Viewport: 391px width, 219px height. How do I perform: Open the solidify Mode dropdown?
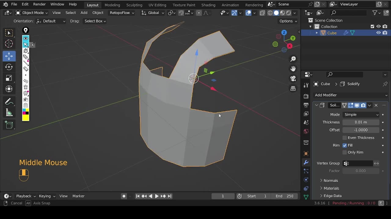[x=361, y=115]
